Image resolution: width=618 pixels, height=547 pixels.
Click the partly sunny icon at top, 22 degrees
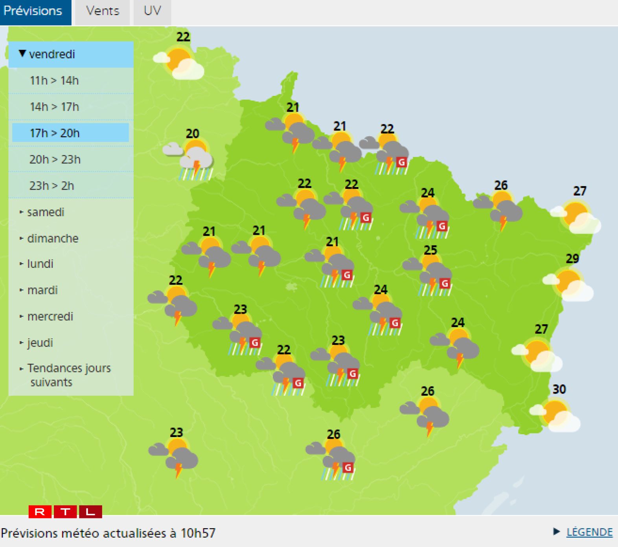tap(180, 62)
